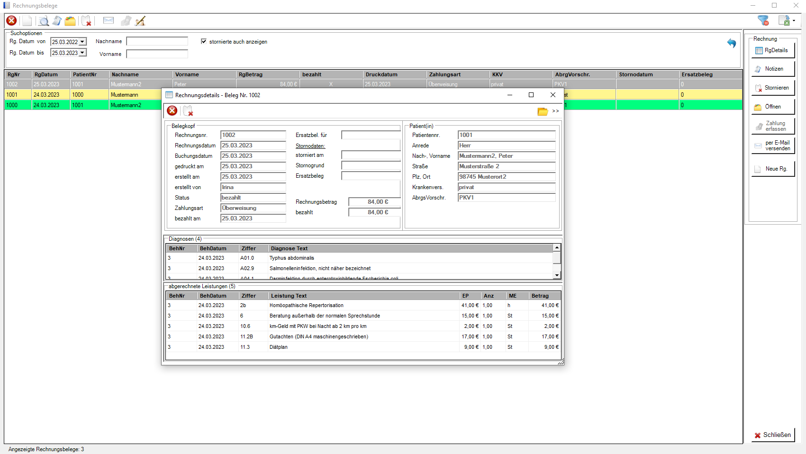Click the Öffnen button
This screenshot has height=454, width=806.
[x=773, y=107]
